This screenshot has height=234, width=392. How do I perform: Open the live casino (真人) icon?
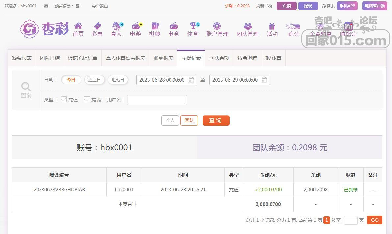point(116,26)
